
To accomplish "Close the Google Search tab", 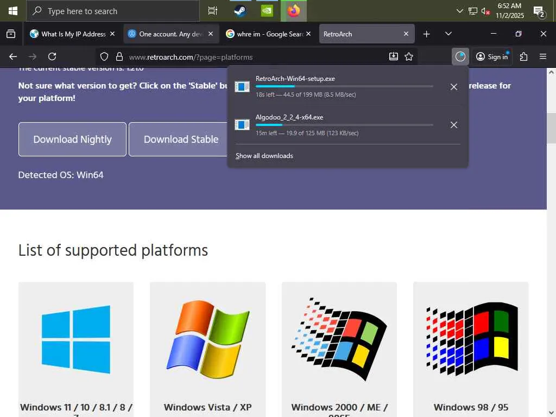I will pyautogui.click(x=308, y=34).
